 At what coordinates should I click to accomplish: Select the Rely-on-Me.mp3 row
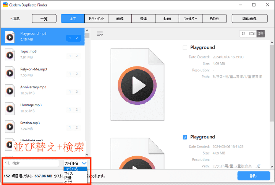[x=43, y=73]
